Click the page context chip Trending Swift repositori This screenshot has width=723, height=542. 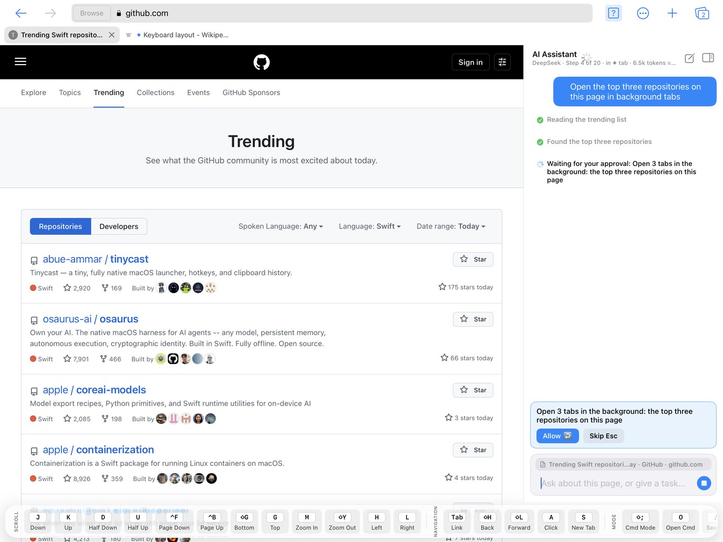pos(623,464)
